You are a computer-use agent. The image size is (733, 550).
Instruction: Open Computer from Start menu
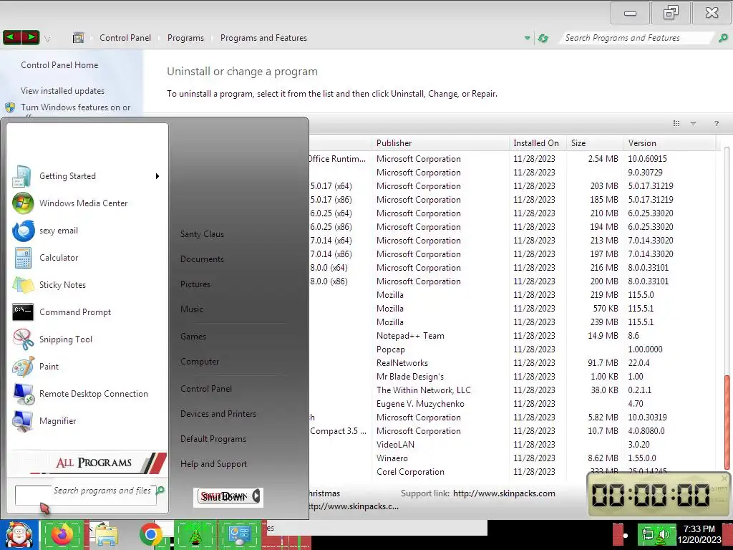[200, 362]
